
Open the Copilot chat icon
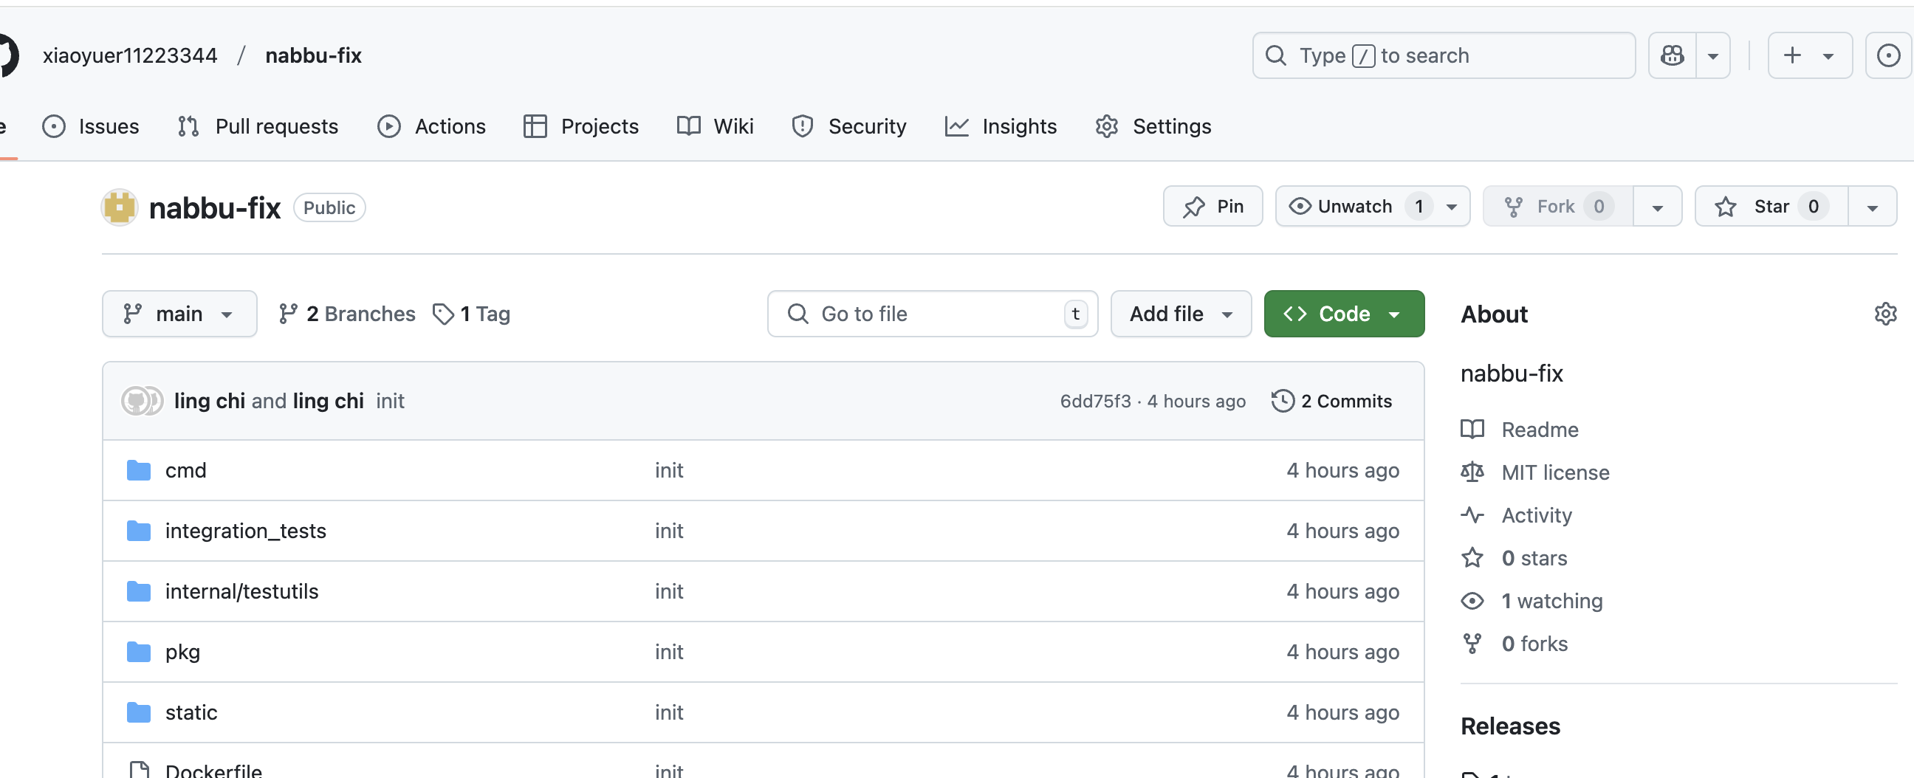1672,56
